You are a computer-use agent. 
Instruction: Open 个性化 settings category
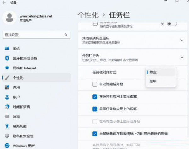(37, 78)
